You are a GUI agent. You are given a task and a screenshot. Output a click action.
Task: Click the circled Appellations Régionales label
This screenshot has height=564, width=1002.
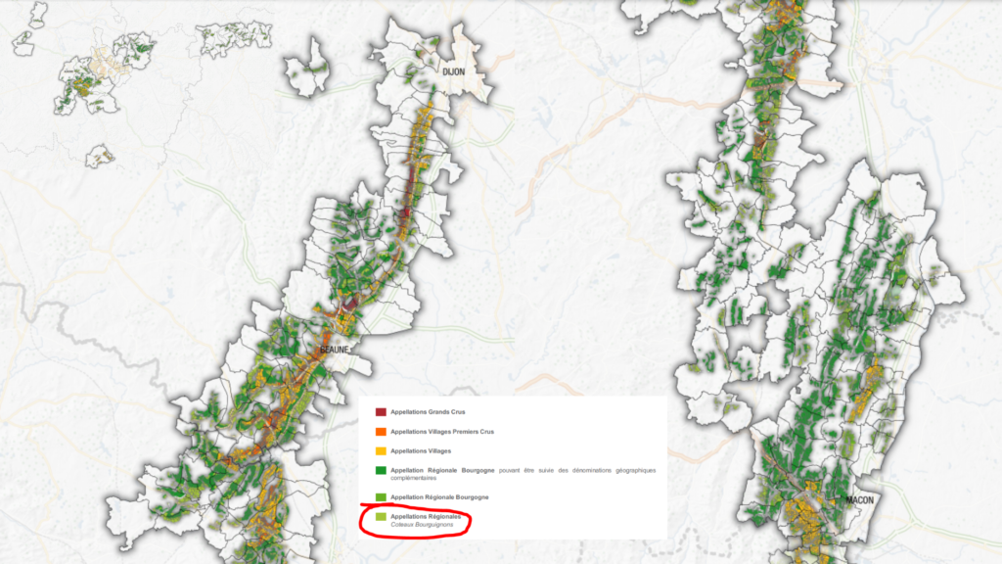coord(425,516)
